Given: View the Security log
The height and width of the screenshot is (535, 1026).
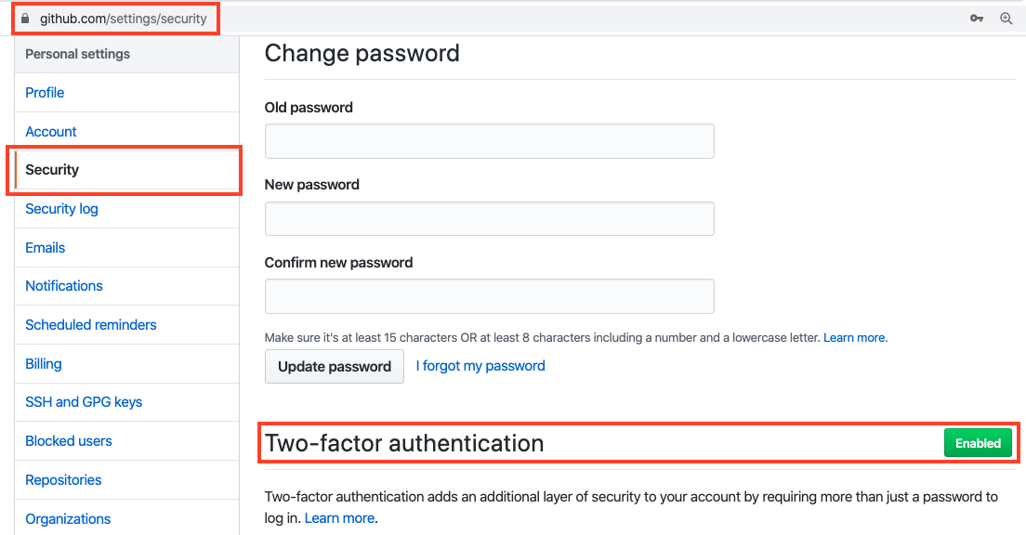Looking at the screenshot, I should click(x=61, y=208).
